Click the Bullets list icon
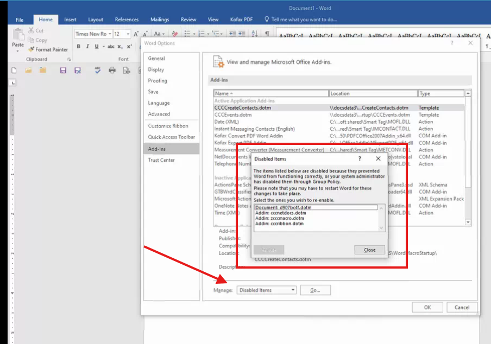Image resolution: width=491 pixels, height=344 pixels. click(187, 34)
